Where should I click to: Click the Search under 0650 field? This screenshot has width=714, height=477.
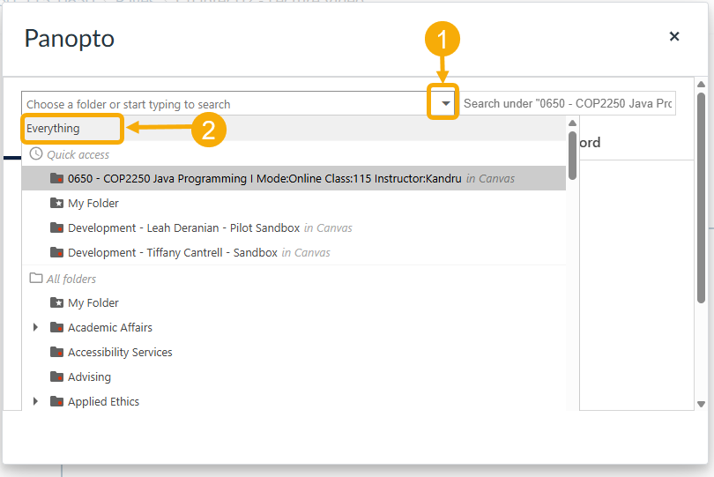(567, 103)
